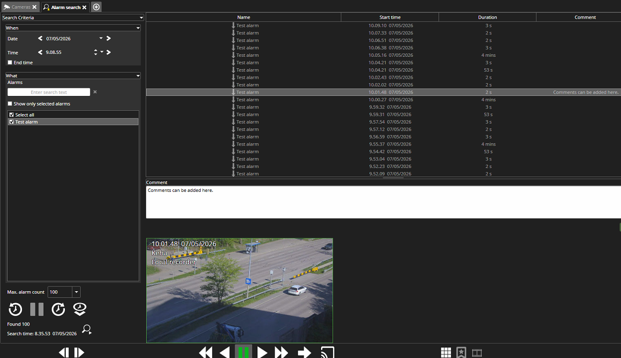Image resolution: width=621 pixels, height=358 pixels.
Task: Go to next date with the right arrow
Action: 108,39
